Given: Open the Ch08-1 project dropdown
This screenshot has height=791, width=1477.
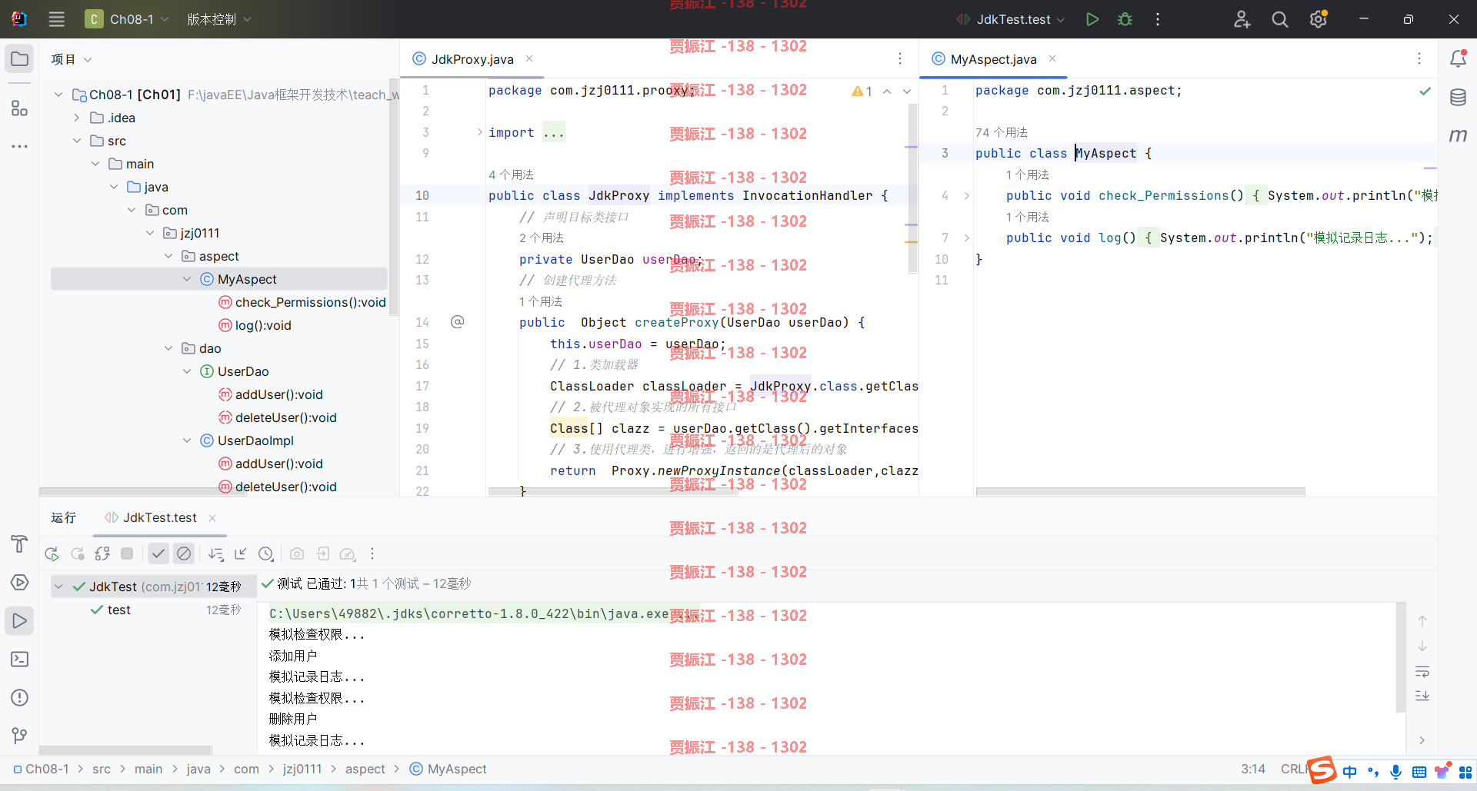Looking at the screenshot, I should coord(127,19).
